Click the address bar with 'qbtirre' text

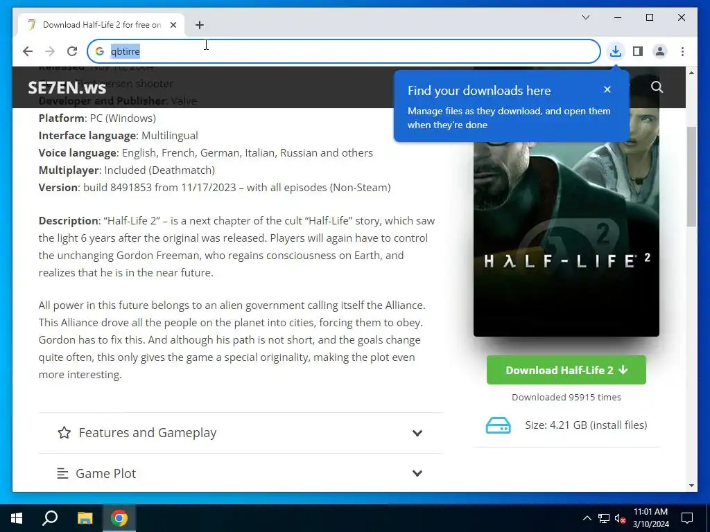pos(344,51)
